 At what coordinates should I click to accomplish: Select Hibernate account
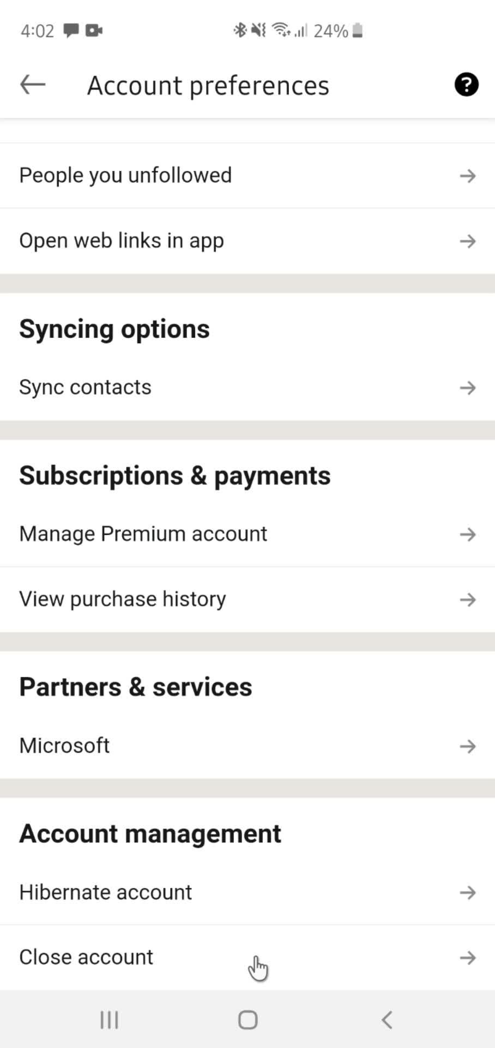point(247,893)
